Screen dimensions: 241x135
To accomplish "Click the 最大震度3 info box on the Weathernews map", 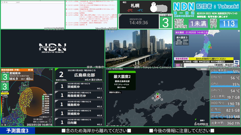I will [x=183, y=40].
